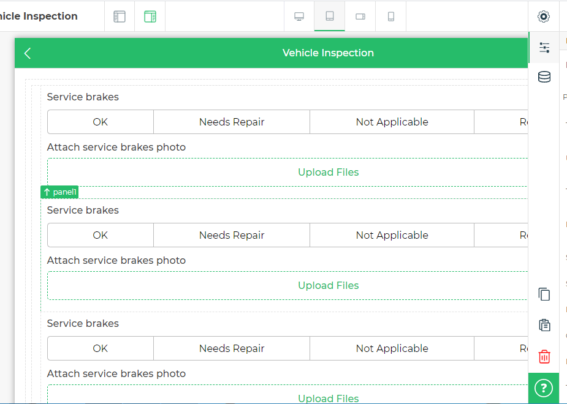Screen dimensions: 567x404
Task: Delete component with red trash icon
Action: [544, 356]
